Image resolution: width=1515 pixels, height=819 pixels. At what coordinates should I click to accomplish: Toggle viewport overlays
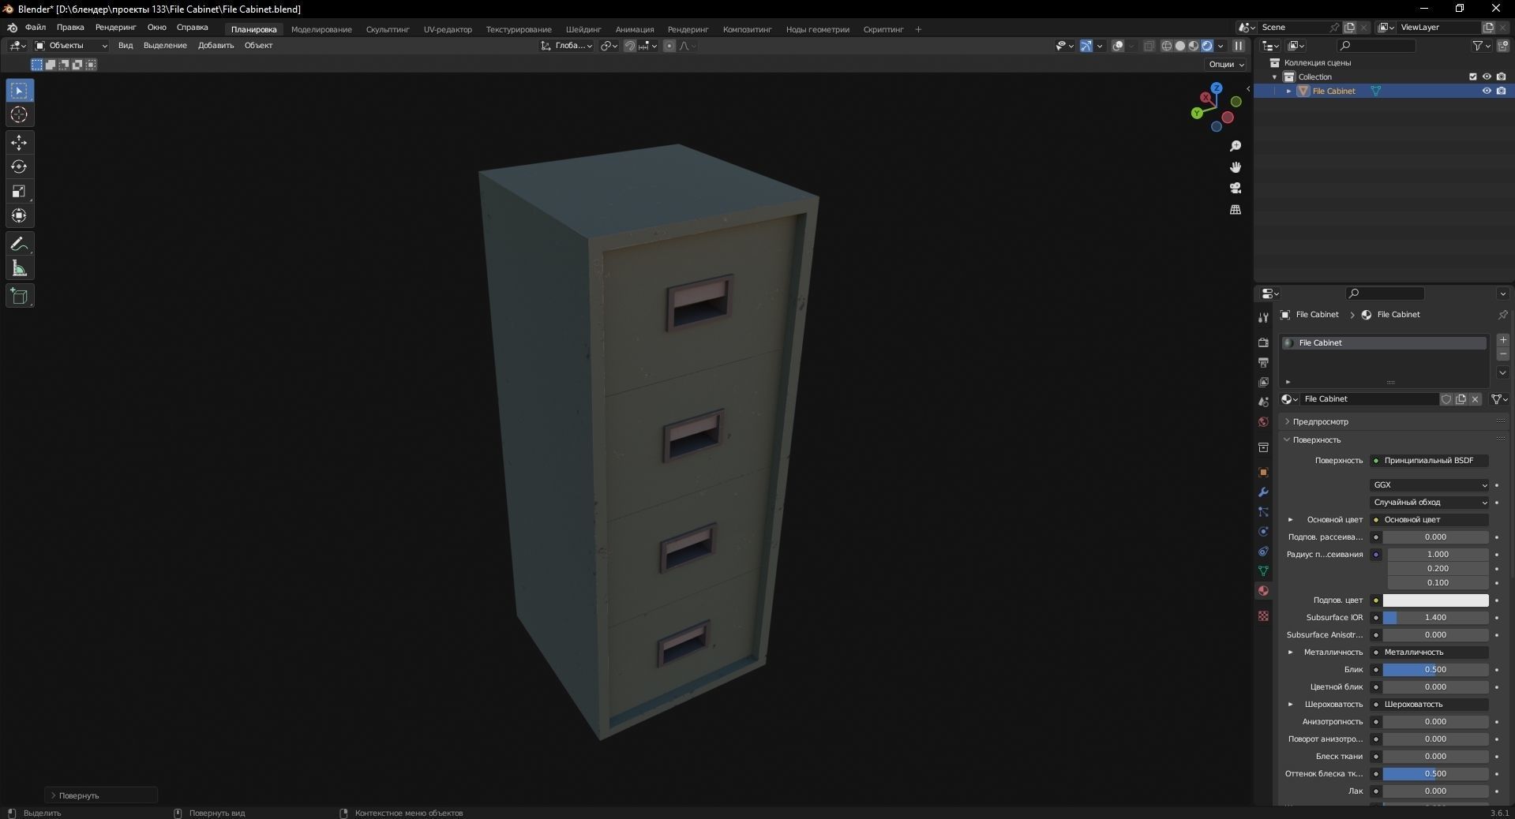[1118, 46]
